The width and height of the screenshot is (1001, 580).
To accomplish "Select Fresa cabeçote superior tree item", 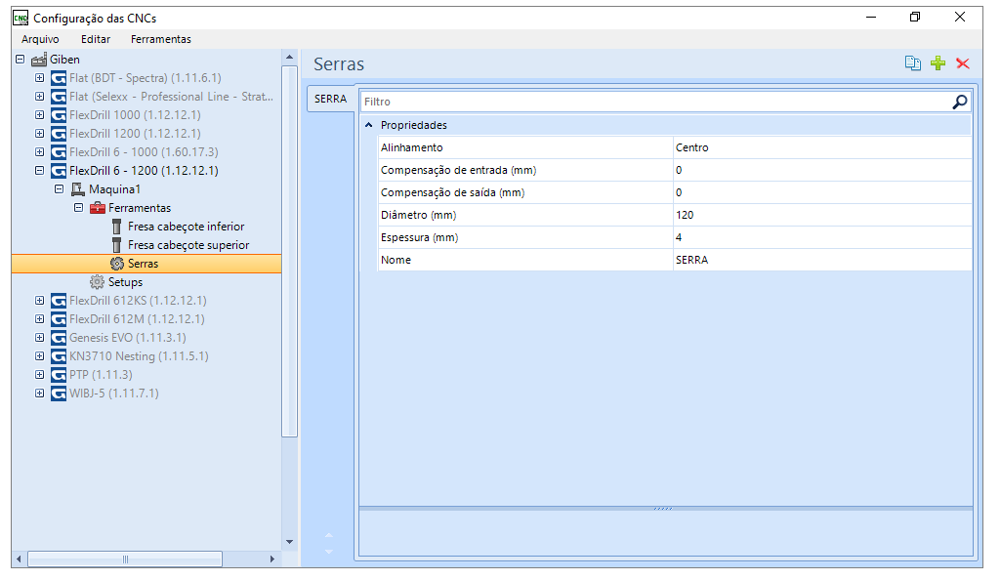I will 188,245.
